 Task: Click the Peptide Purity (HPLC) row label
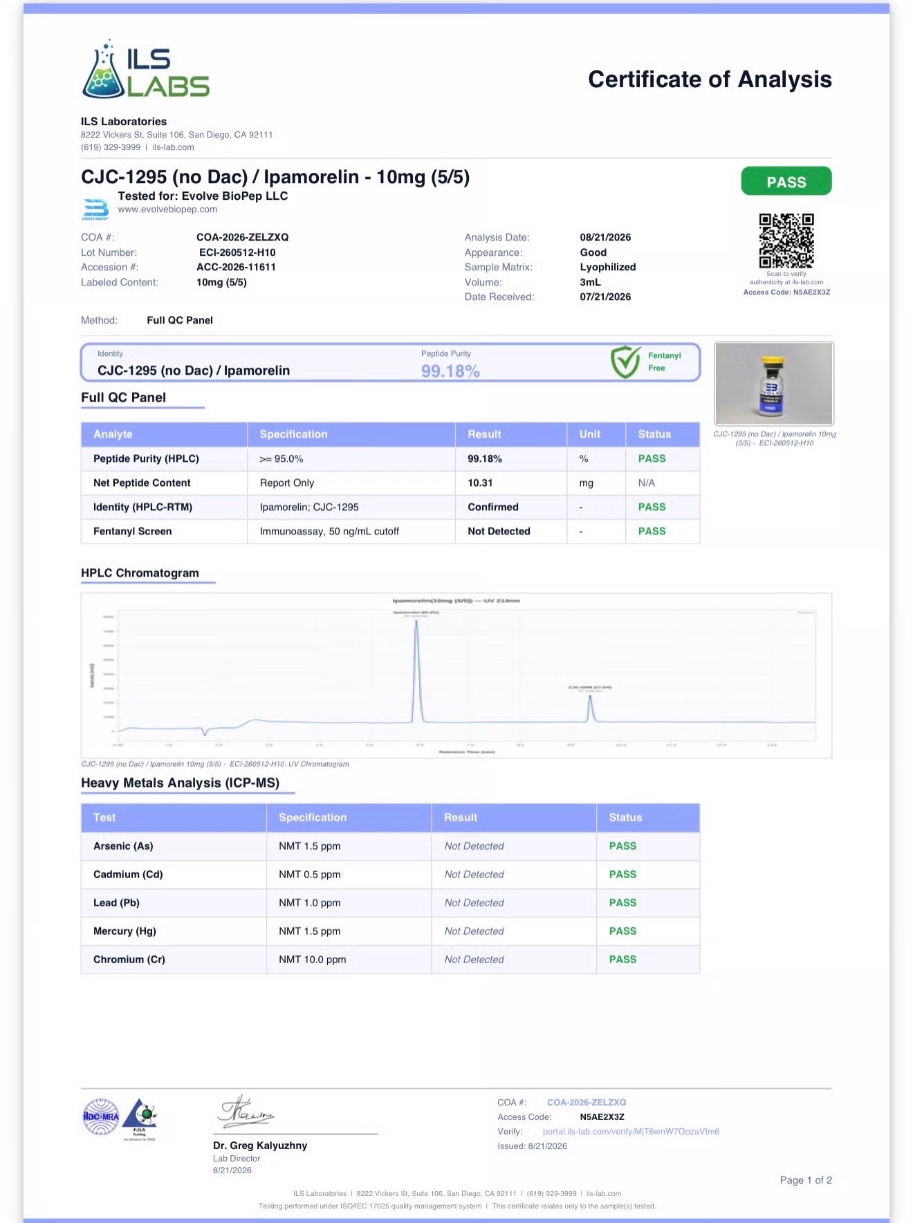(x=146, y=458)
